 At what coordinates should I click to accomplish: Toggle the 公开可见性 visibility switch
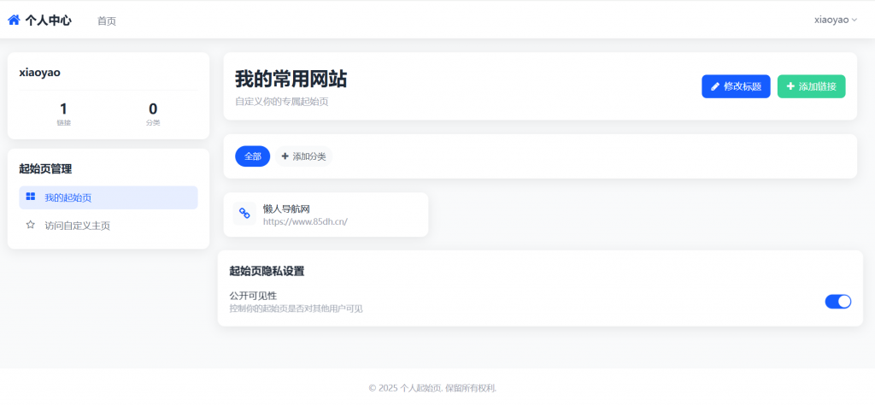(x=838, y=302)
